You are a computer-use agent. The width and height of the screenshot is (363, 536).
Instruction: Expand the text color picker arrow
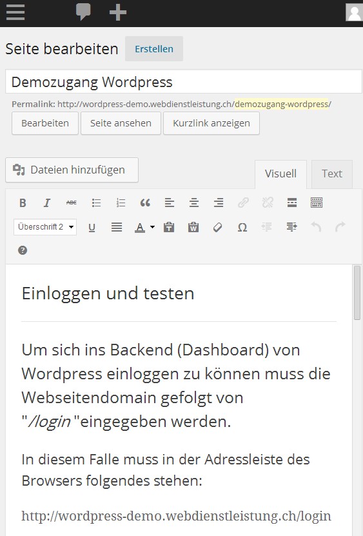pos(152,227)
